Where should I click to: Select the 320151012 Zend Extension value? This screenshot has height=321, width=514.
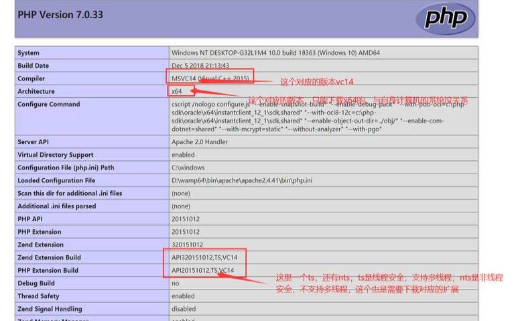(187, 245)
